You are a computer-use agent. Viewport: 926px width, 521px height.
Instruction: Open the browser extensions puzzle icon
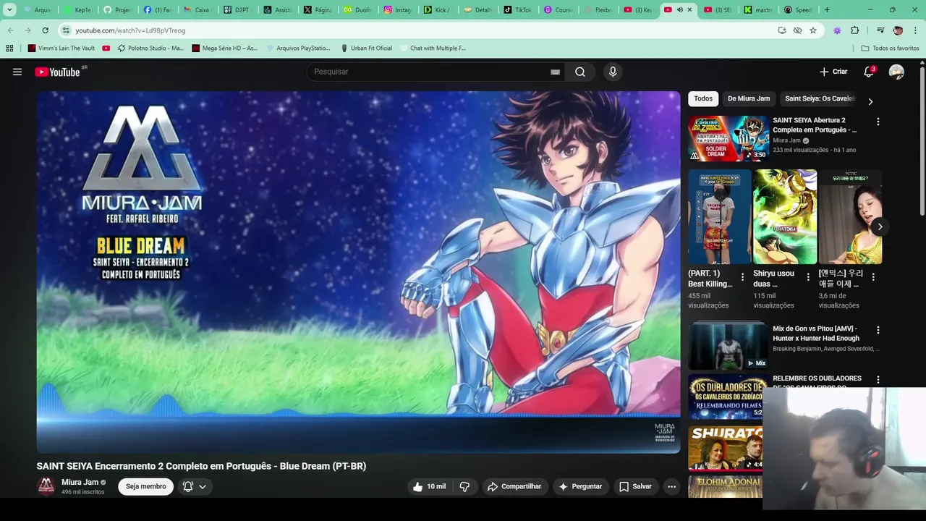click(x=854, y=30)
